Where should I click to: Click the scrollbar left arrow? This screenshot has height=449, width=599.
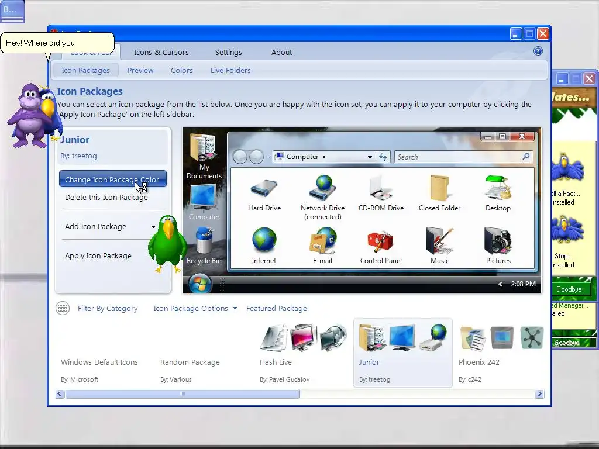60,393
